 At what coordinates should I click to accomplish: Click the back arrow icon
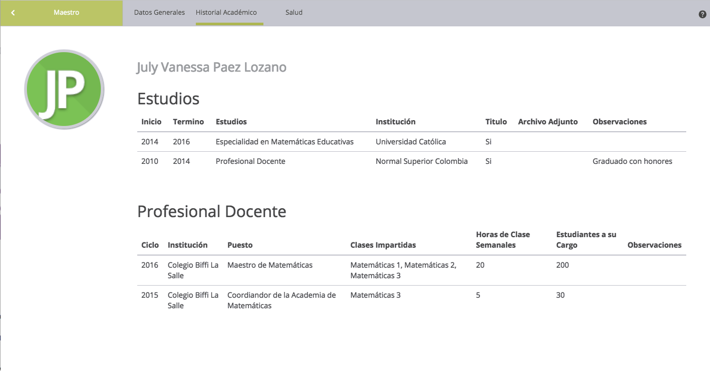click(13, 13)
